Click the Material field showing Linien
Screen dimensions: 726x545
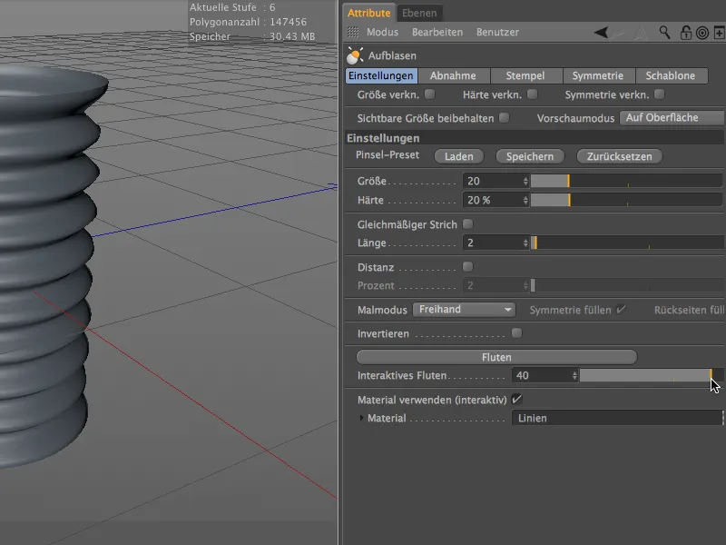(617, 418)
